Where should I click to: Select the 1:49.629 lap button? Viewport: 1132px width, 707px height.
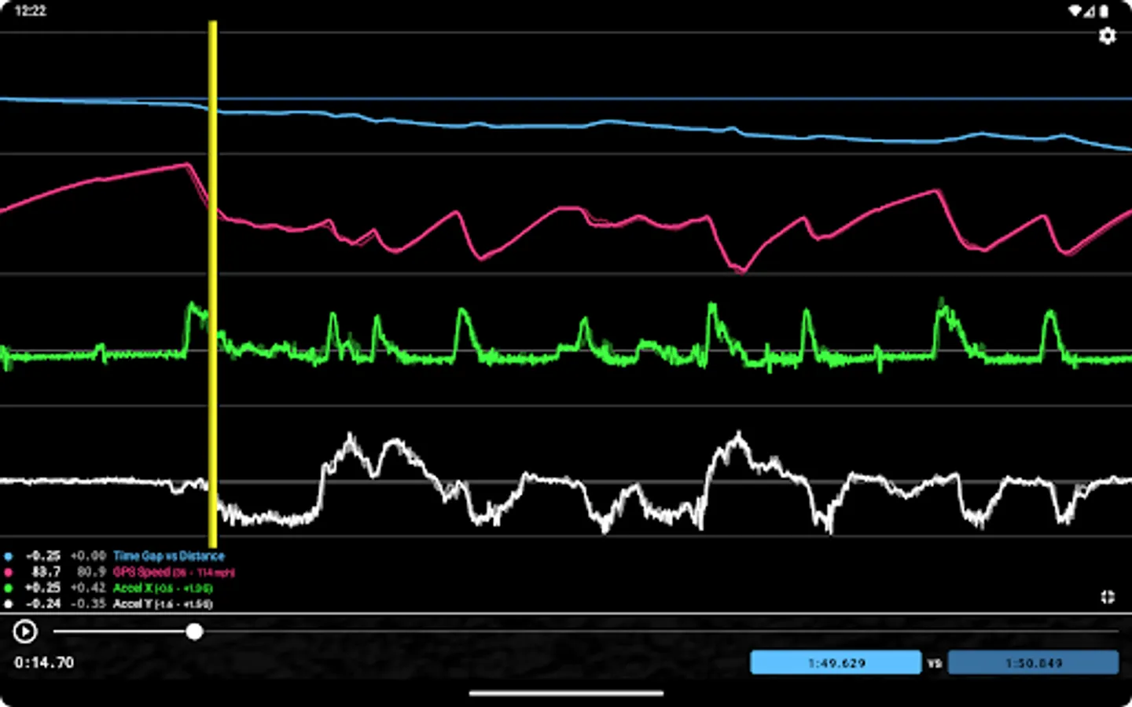[836, 662]
